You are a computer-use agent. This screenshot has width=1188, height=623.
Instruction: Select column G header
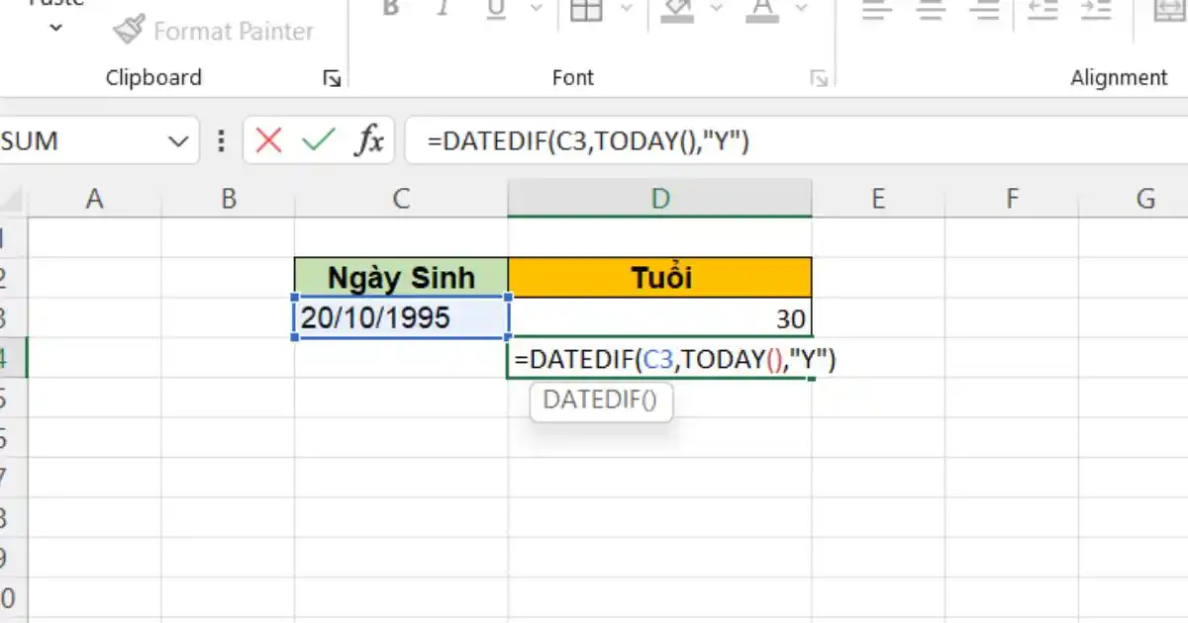point(1135,199)
